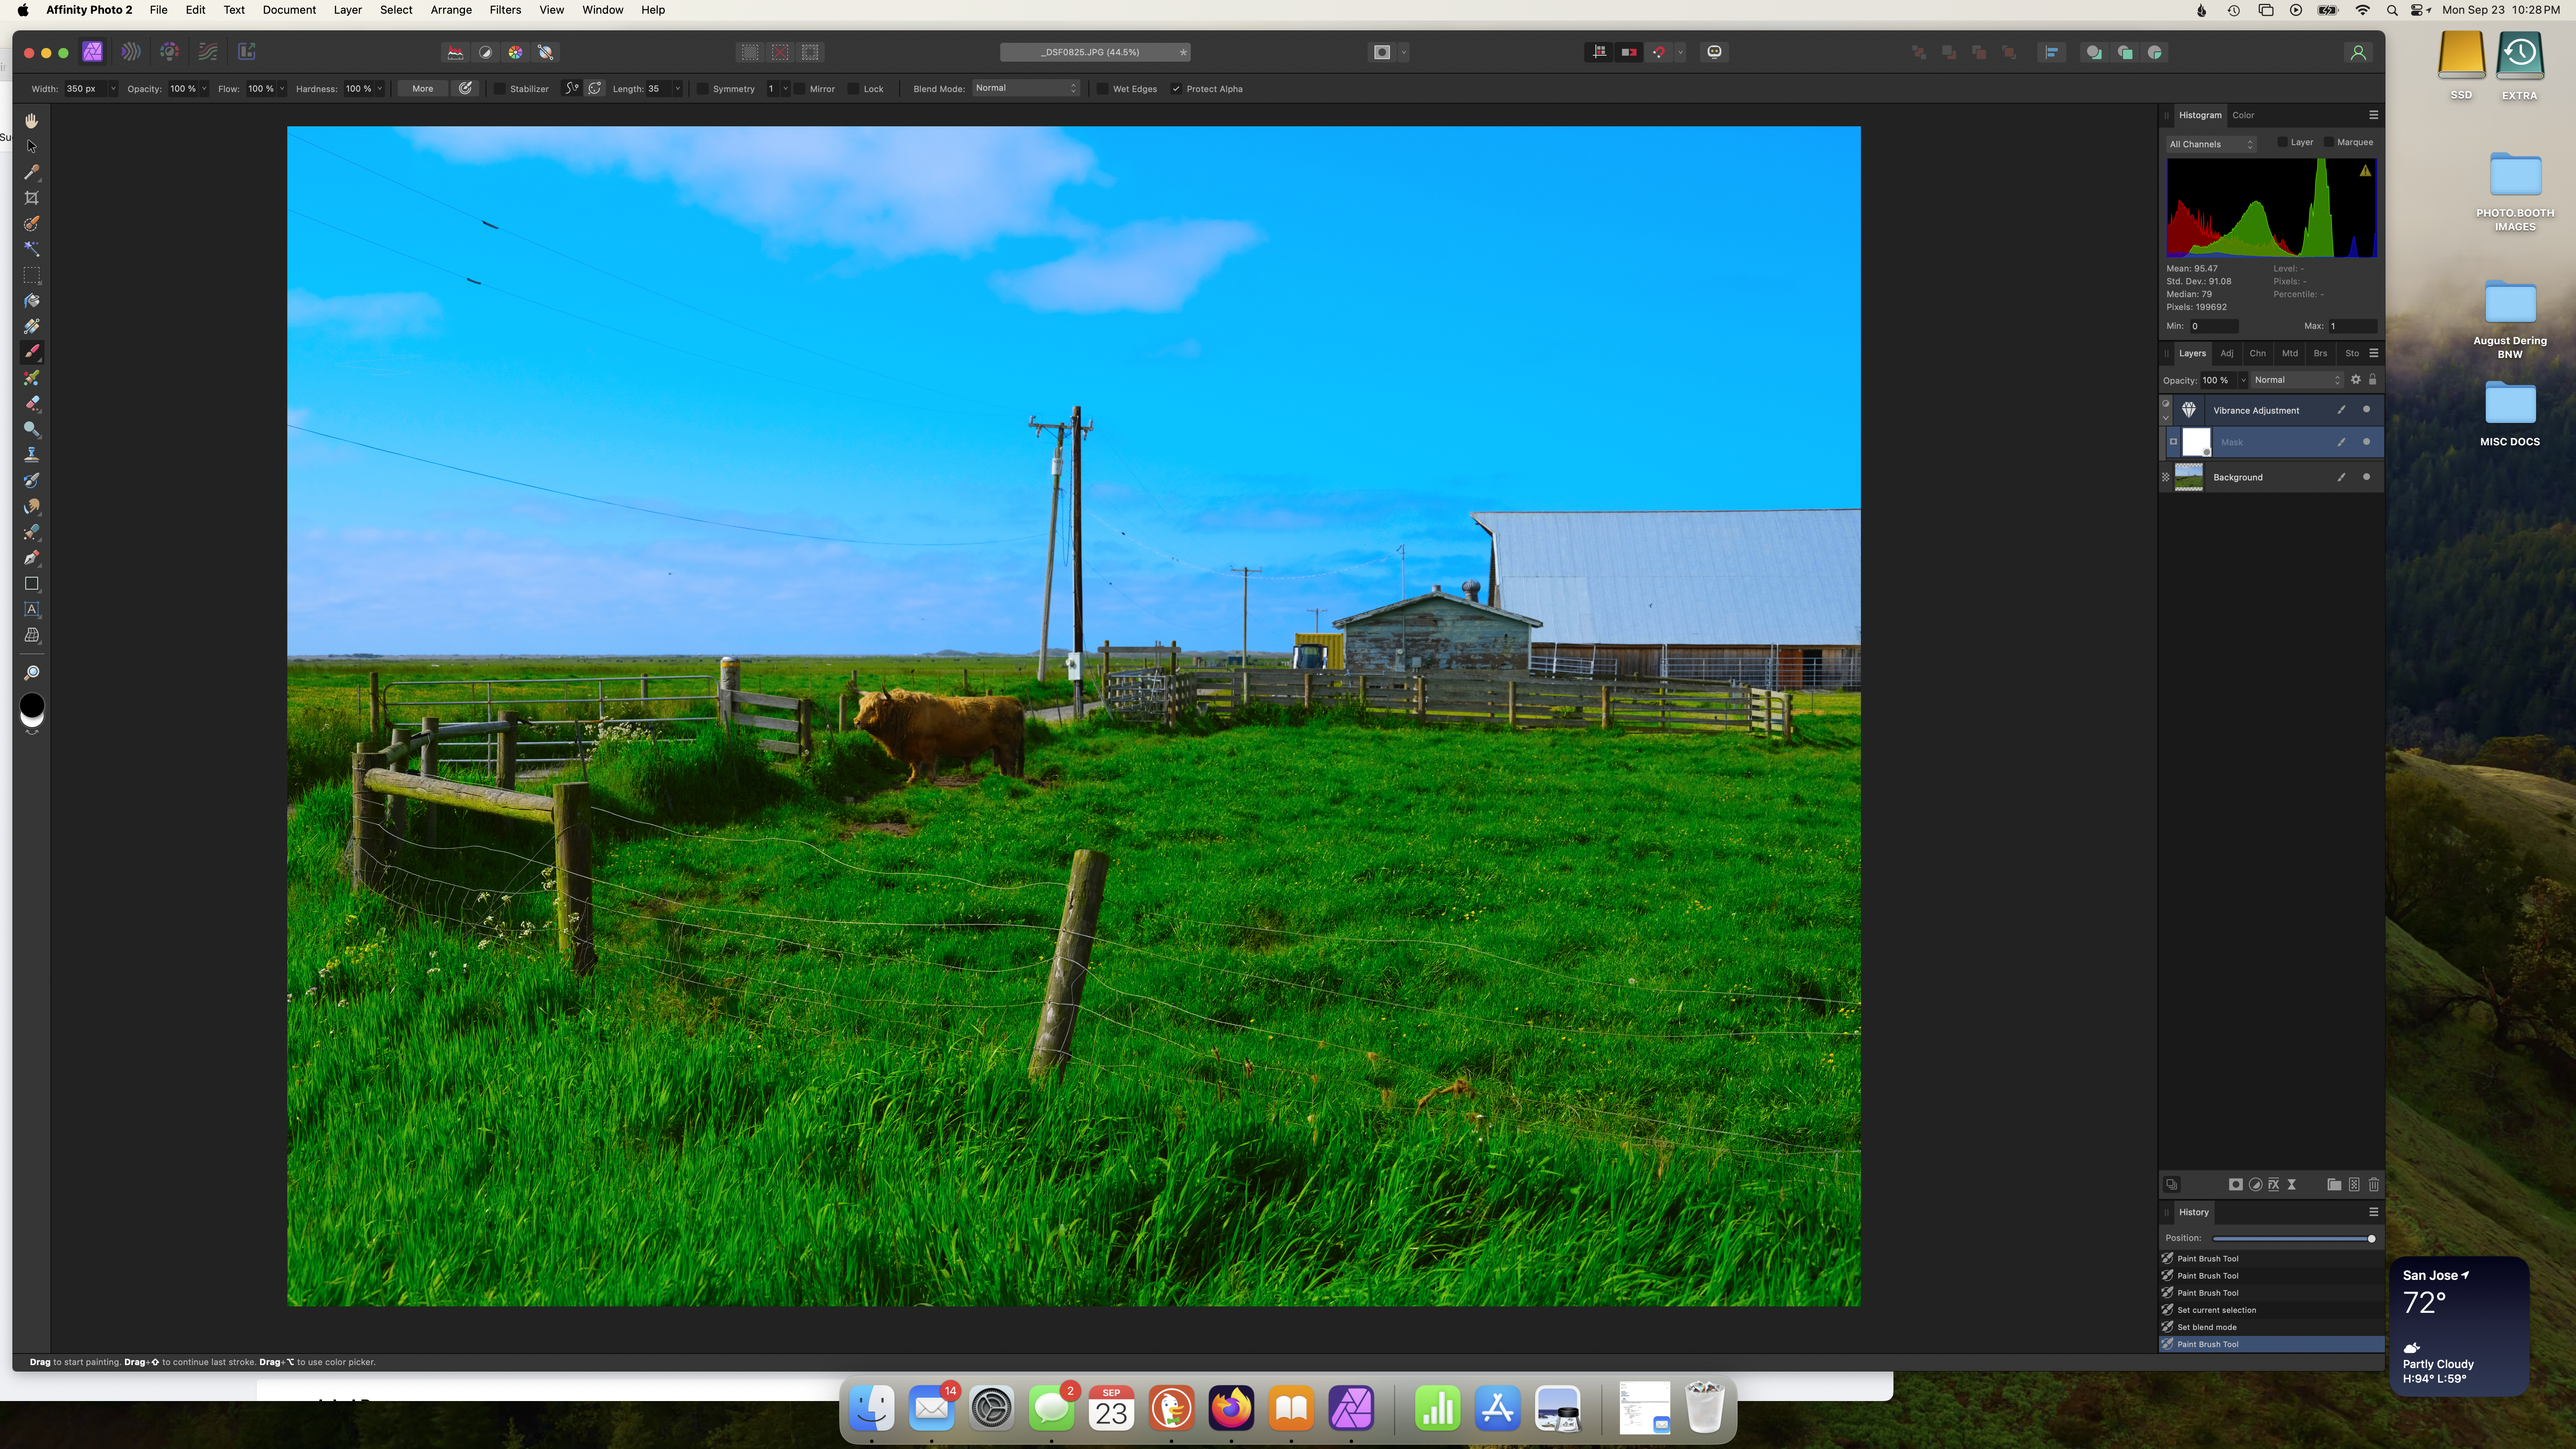Enable the Symmetry checkbox

tap(703, 89)
